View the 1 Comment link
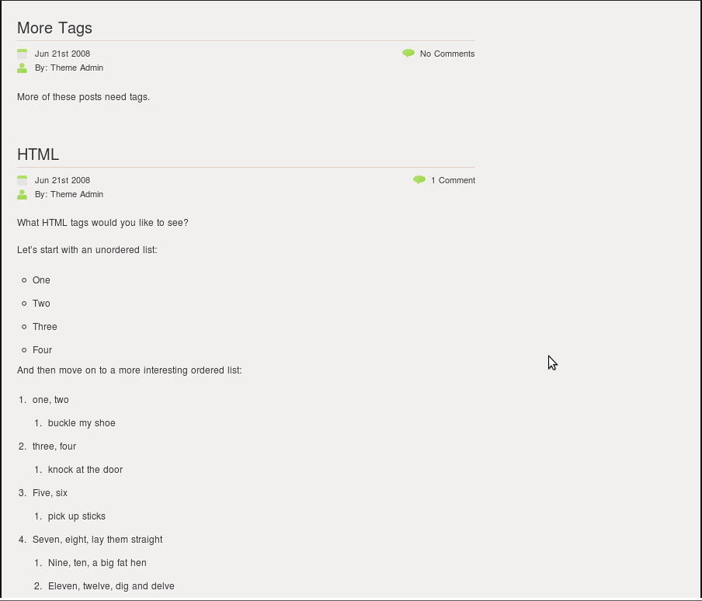This screenshot has height=601, width=702. (453, 180)
